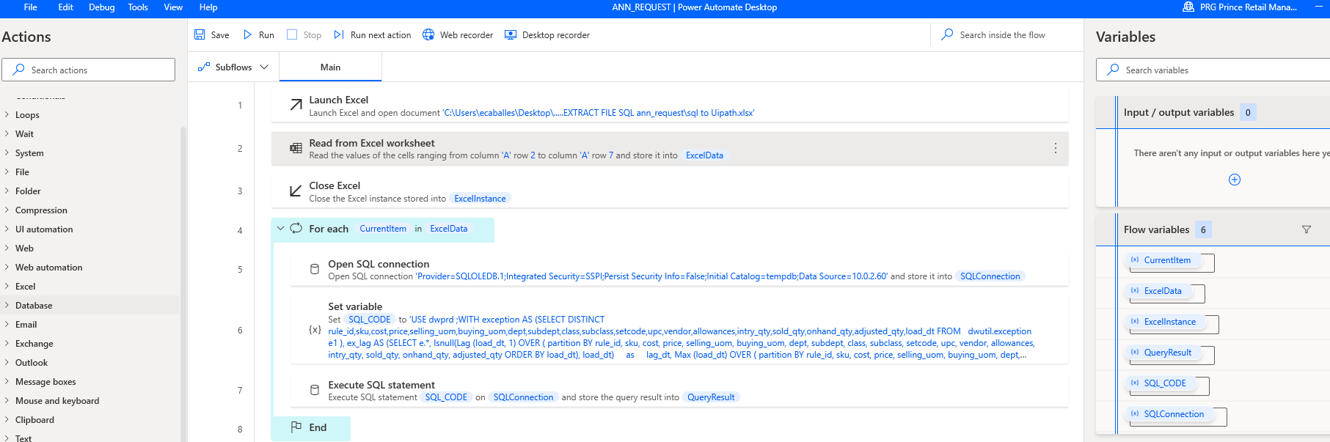Expand the Web action group
Image resolution: width=1330 pixels, height=442 pixels.
(7, 248)
